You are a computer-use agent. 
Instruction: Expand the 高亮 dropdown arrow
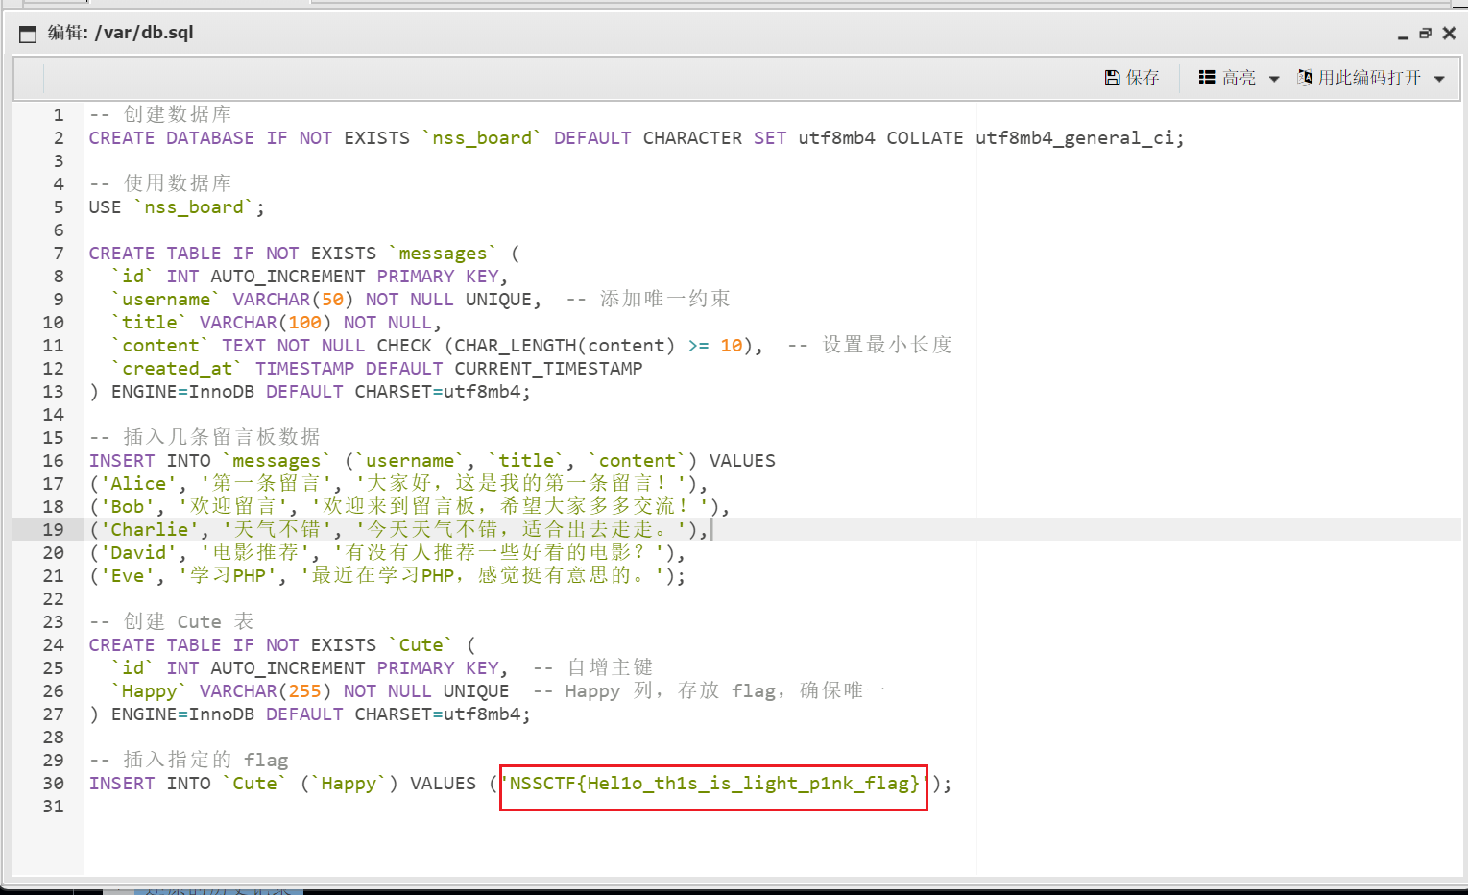1274,79
